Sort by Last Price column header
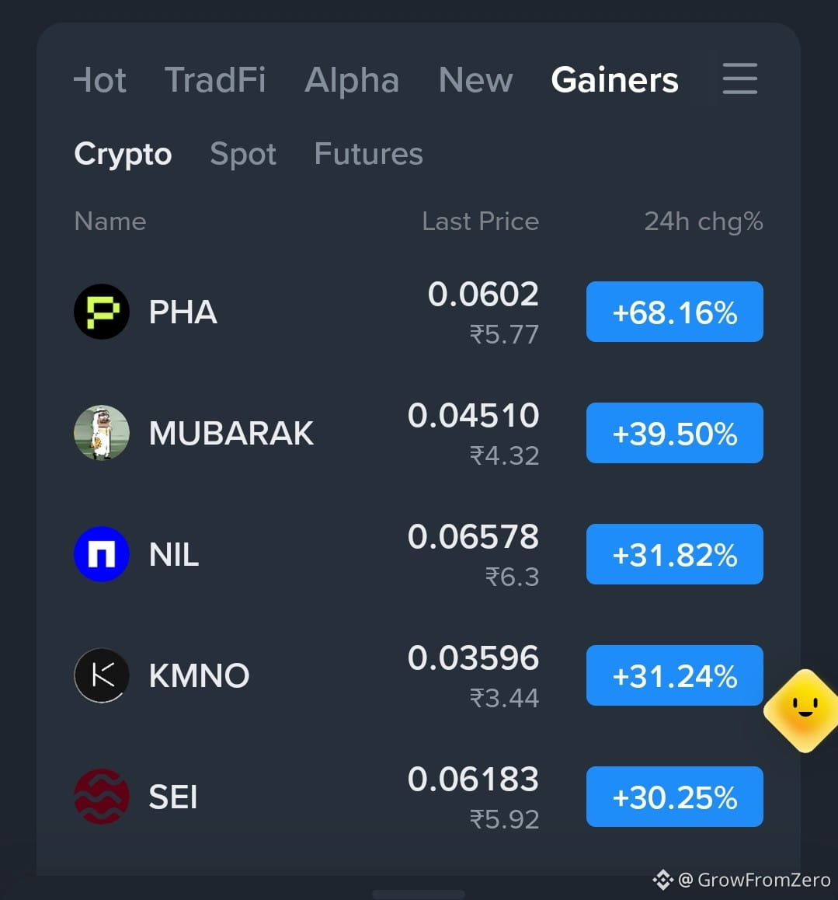The image size is (838, 900). pos(481,222)
